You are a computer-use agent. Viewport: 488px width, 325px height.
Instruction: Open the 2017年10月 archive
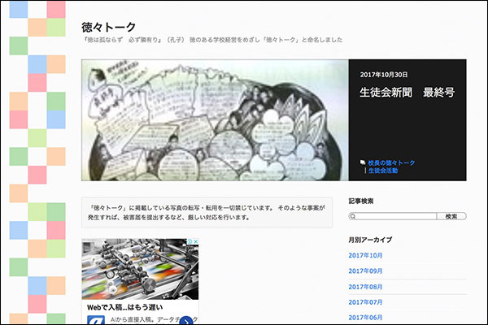pos(365,255)
